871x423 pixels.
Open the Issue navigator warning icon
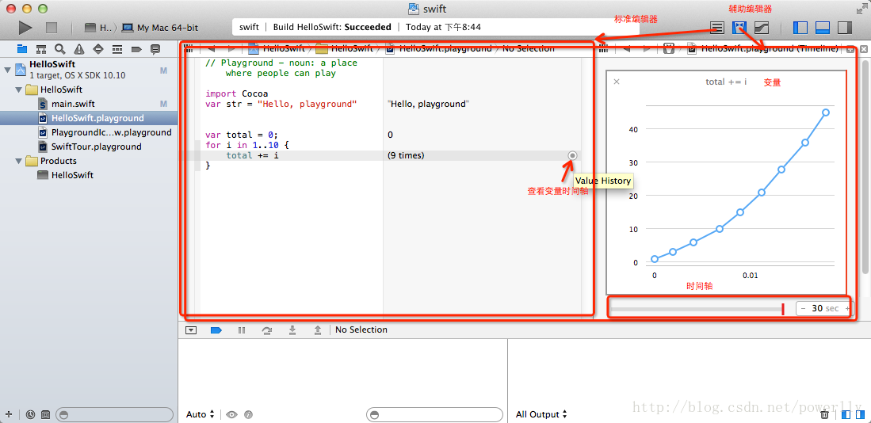(x=79, y=49)
